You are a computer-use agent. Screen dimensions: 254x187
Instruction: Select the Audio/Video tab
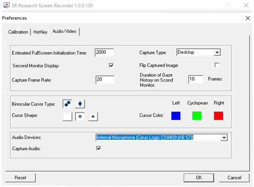(x=64, y=31)
